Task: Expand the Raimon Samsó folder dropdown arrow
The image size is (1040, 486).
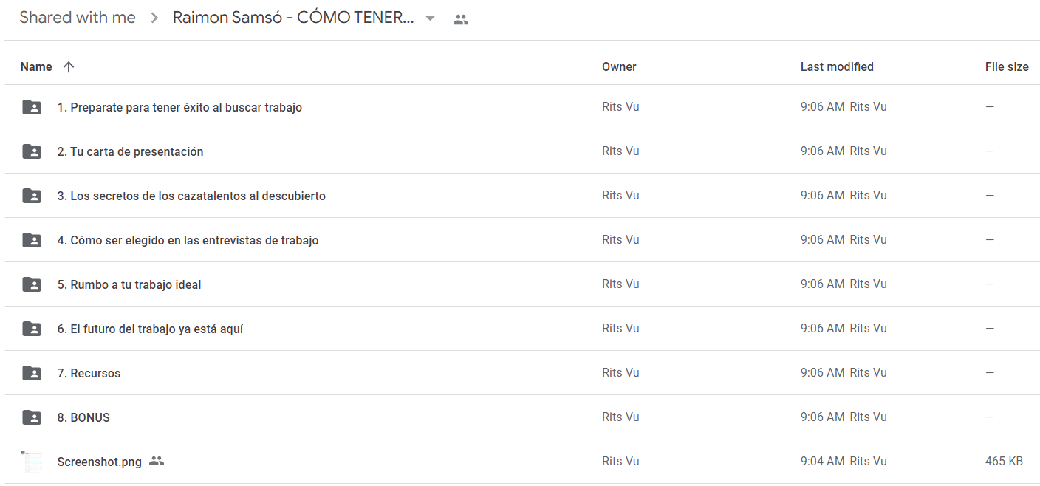Action: coord(431,18)
